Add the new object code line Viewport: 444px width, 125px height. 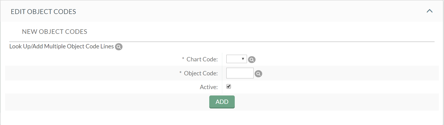pos(222,102)
